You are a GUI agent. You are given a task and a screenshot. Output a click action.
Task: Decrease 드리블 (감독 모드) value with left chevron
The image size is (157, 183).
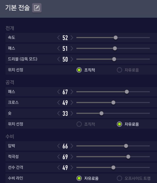pos(59,59)
